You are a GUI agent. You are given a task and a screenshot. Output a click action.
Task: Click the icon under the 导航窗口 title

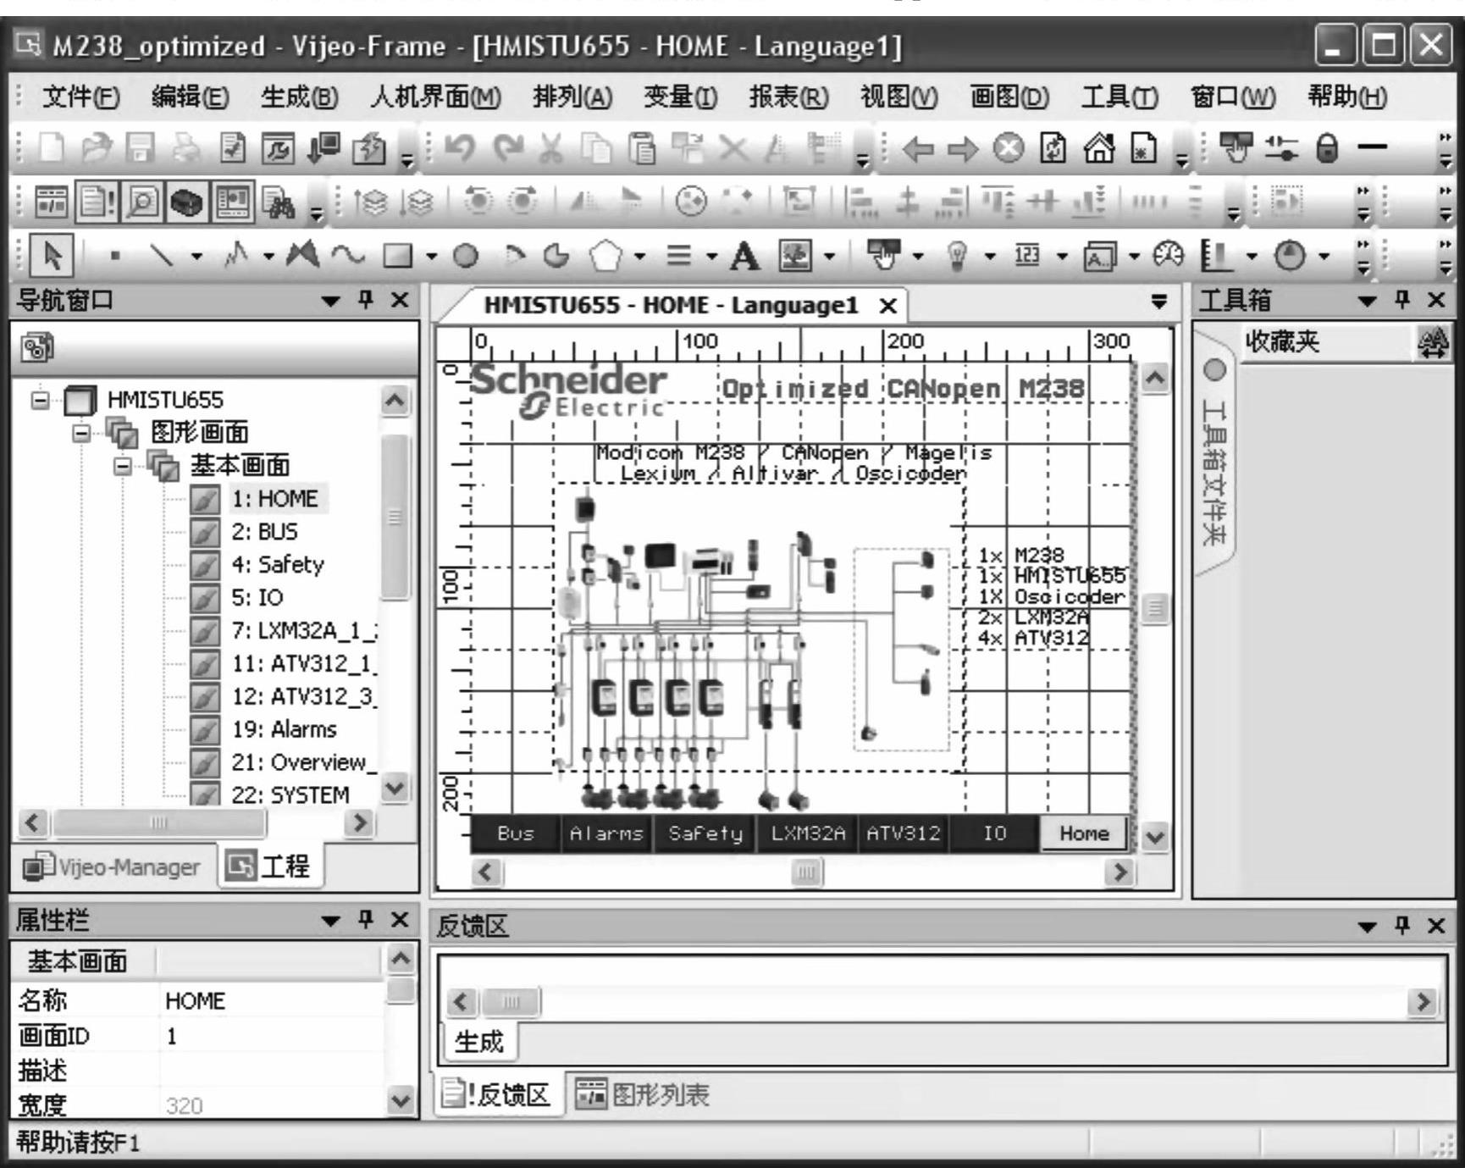37,347
